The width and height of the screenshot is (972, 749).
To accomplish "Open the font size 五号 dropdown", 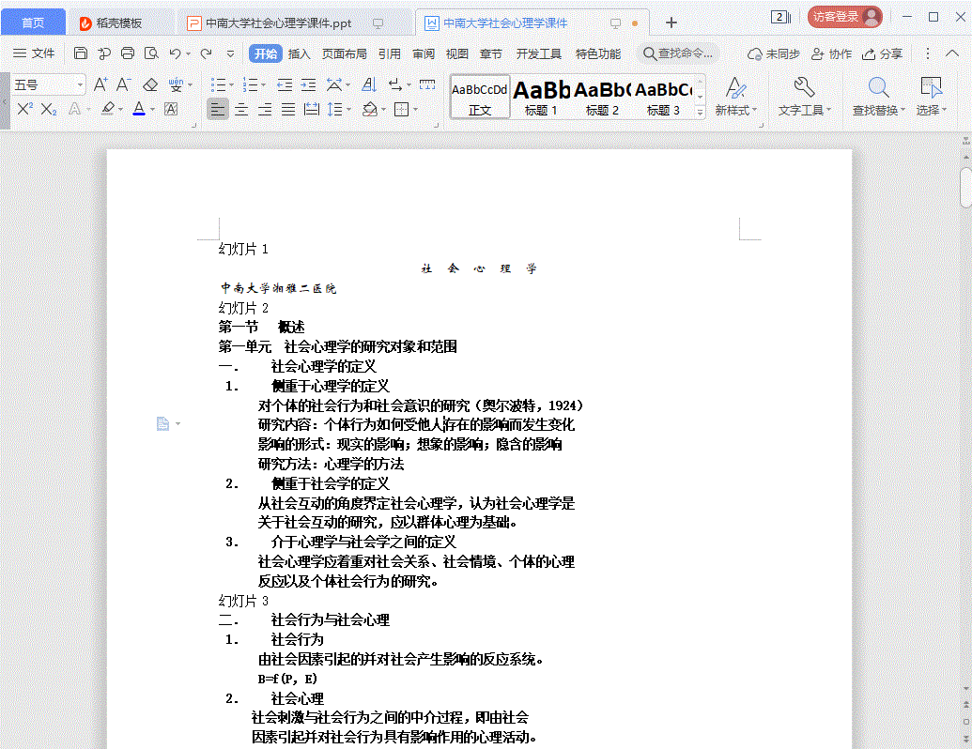I will pyautogui.click(x=80, y=84).
